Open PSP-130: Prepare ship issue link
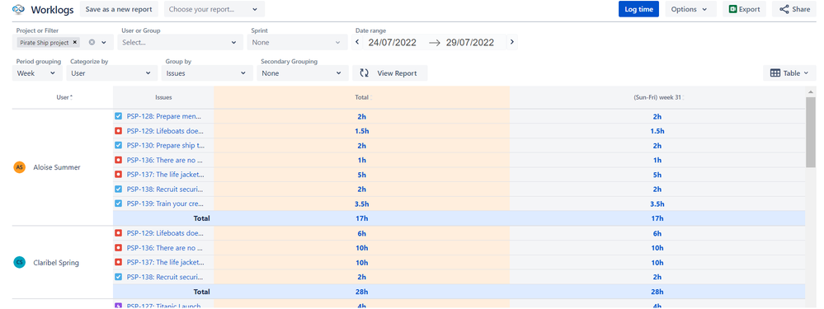 (x=166, y=145)
